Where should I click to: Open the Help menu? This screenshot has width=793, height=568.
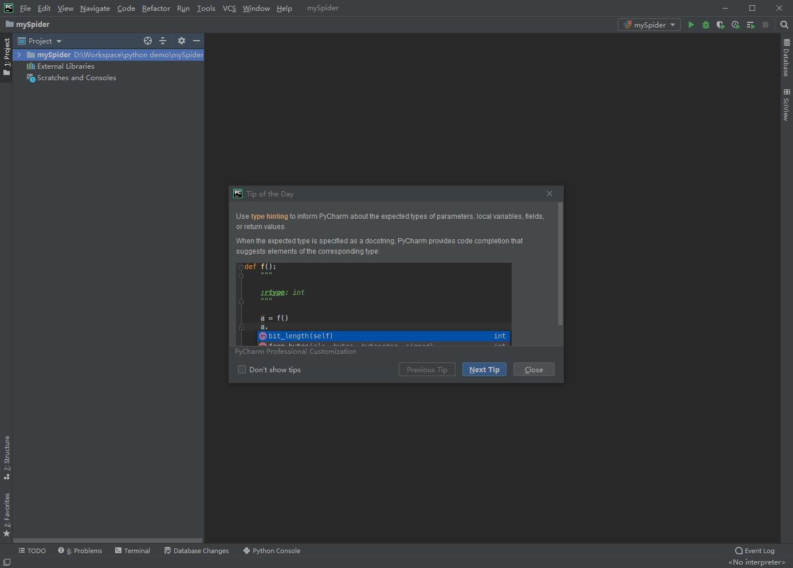click(x=284, y=8)
